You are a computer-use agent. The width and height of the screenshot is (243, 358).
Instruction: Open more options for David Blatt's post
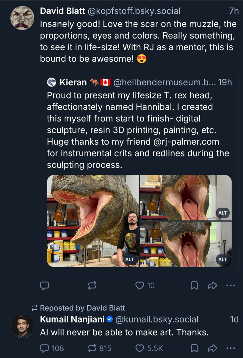tap(231, 286)
